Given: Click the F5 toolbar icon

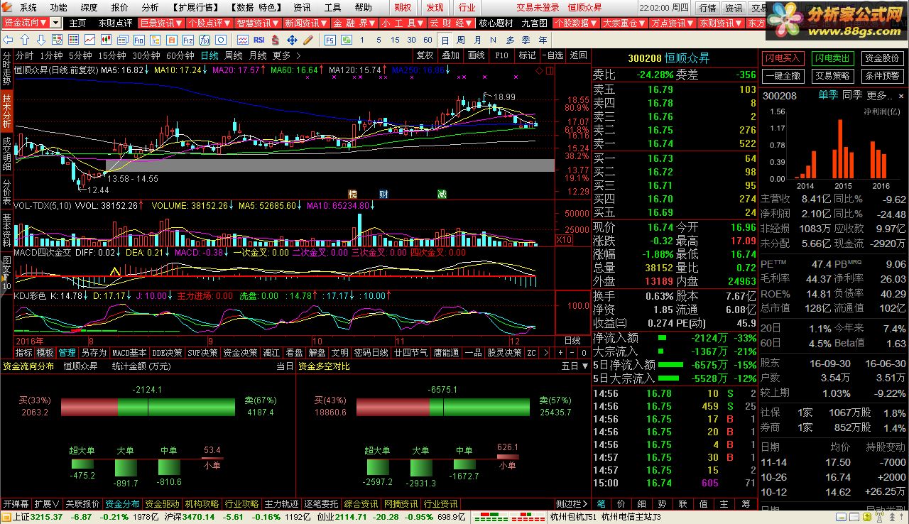Looking at the screenshot, I should tap(330, 39).
